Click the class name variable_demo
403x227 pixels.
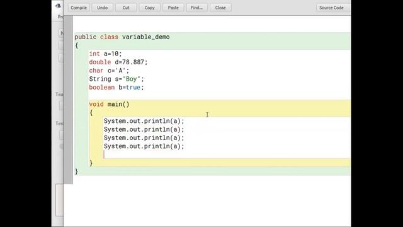[145, 37]
